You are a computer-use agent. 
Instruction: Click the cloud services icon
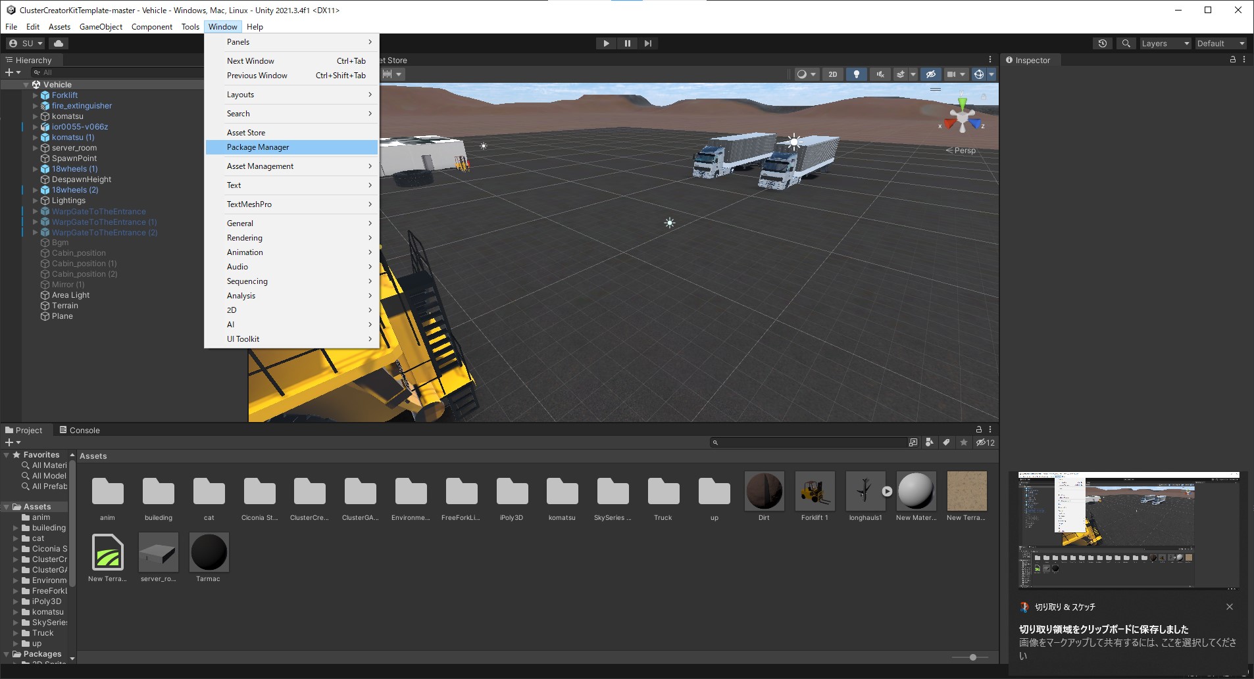click(x=59, y=43)
